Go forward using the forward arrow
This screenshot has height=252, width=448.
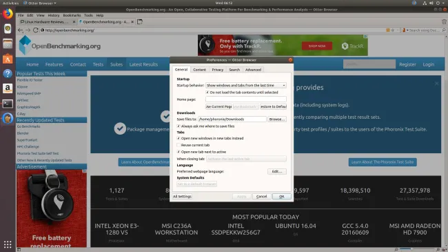click(28, 30)
